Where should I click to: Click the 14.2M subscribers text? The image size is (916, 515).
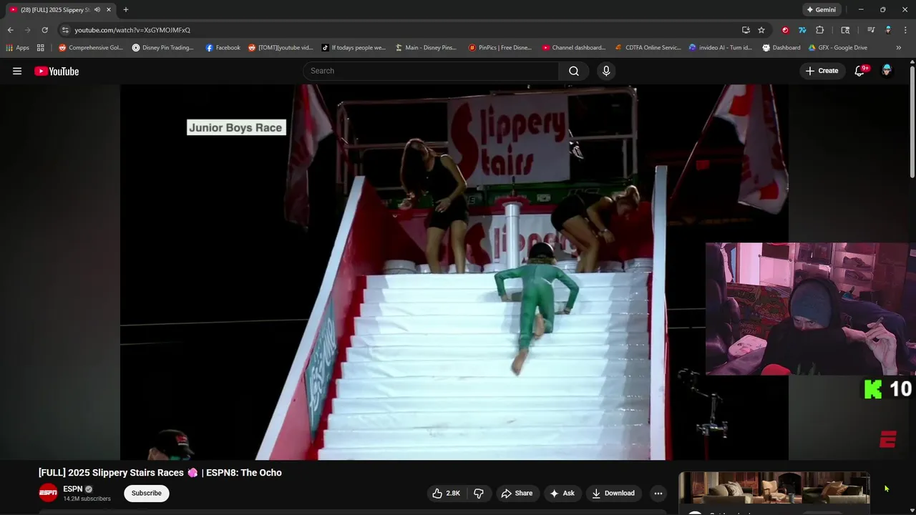point(87,499)
